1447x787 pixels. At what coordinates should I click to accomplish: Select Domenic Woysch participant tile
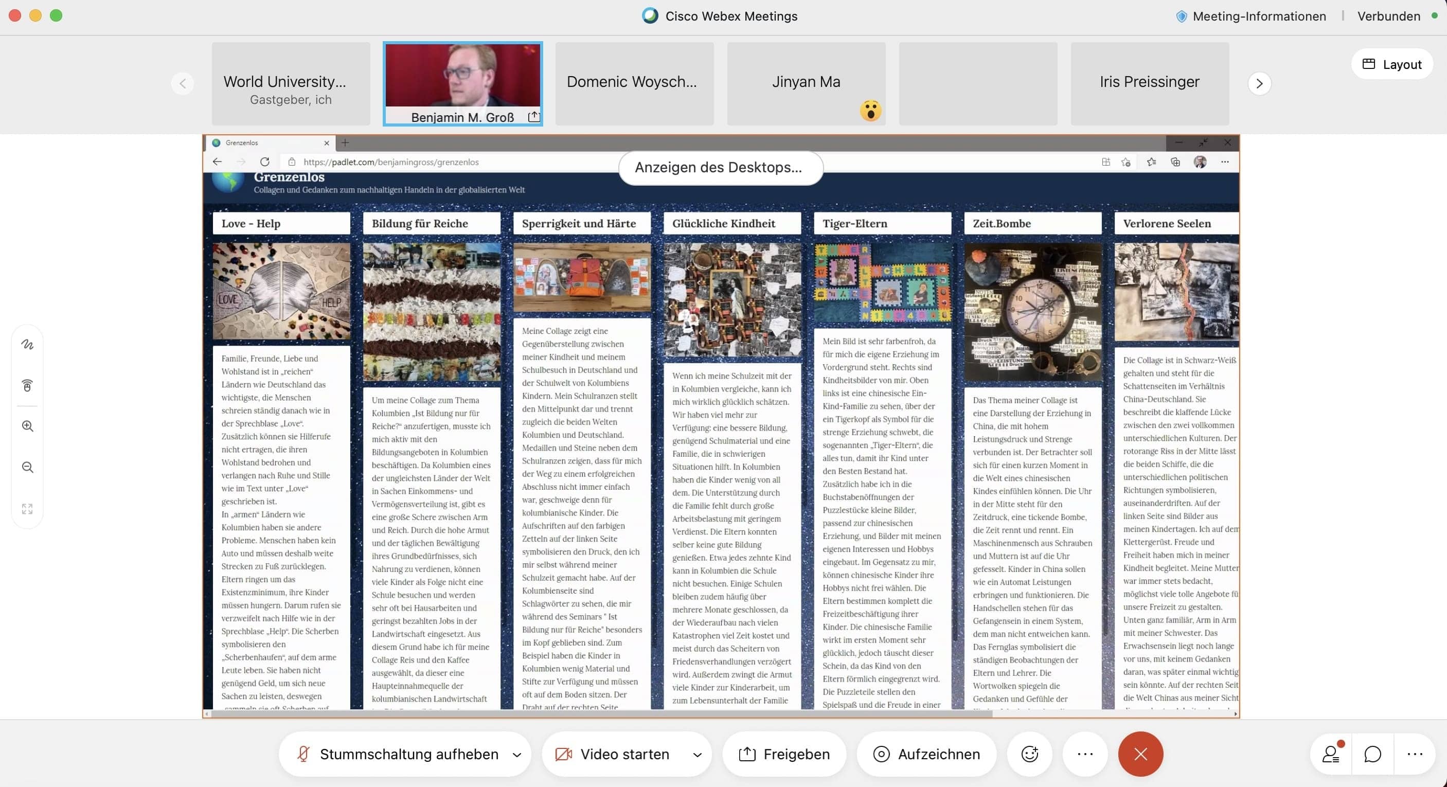coord(634,84)
